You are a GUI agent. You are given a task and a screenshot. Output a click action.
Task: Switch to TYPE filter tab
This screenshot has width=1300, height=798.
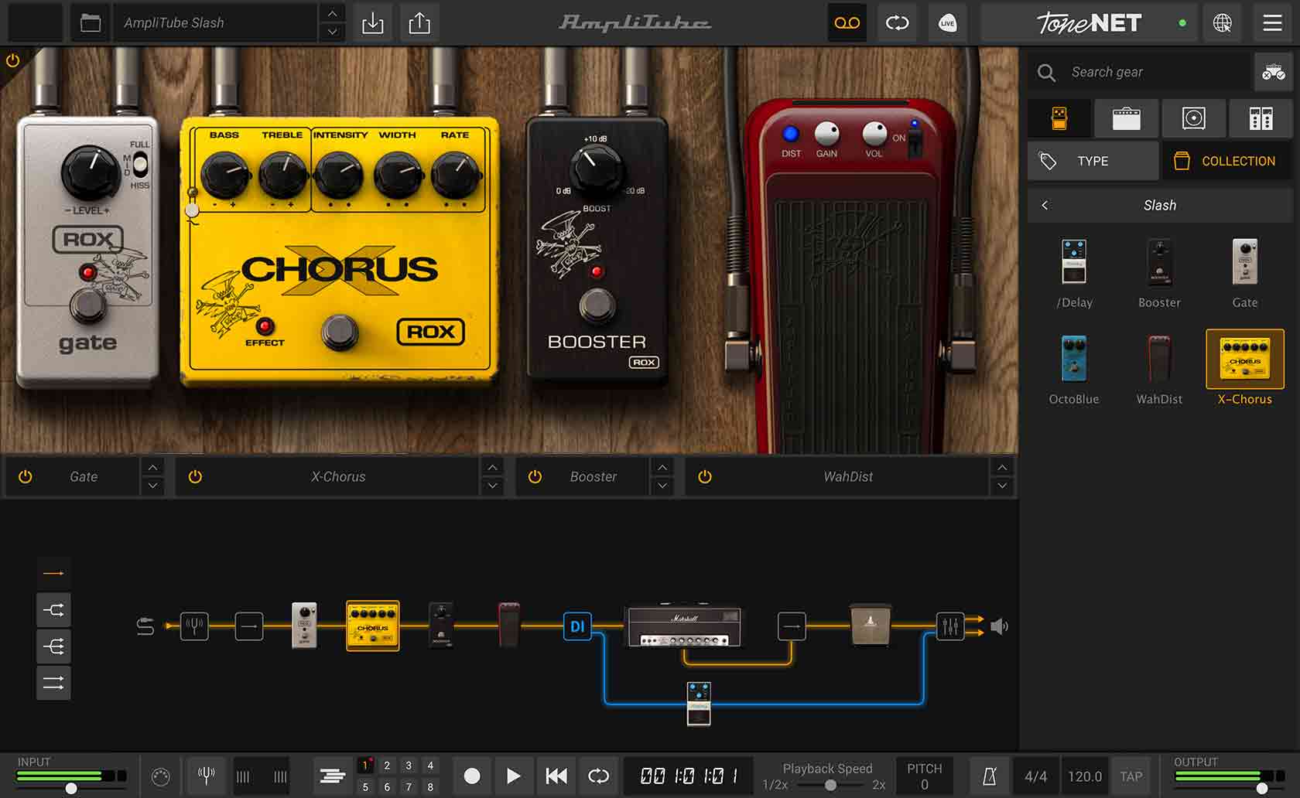(1093, 161)
